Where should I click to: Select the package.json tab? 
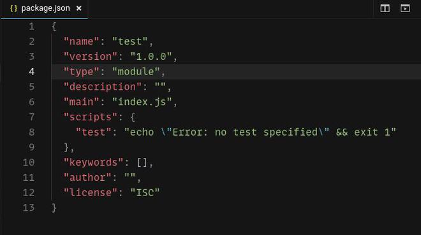coord(44,9)
